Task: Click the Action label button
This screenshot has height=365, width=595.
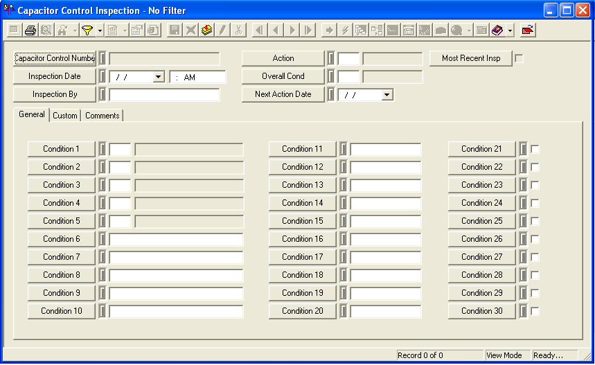Action: coord(283,58)
